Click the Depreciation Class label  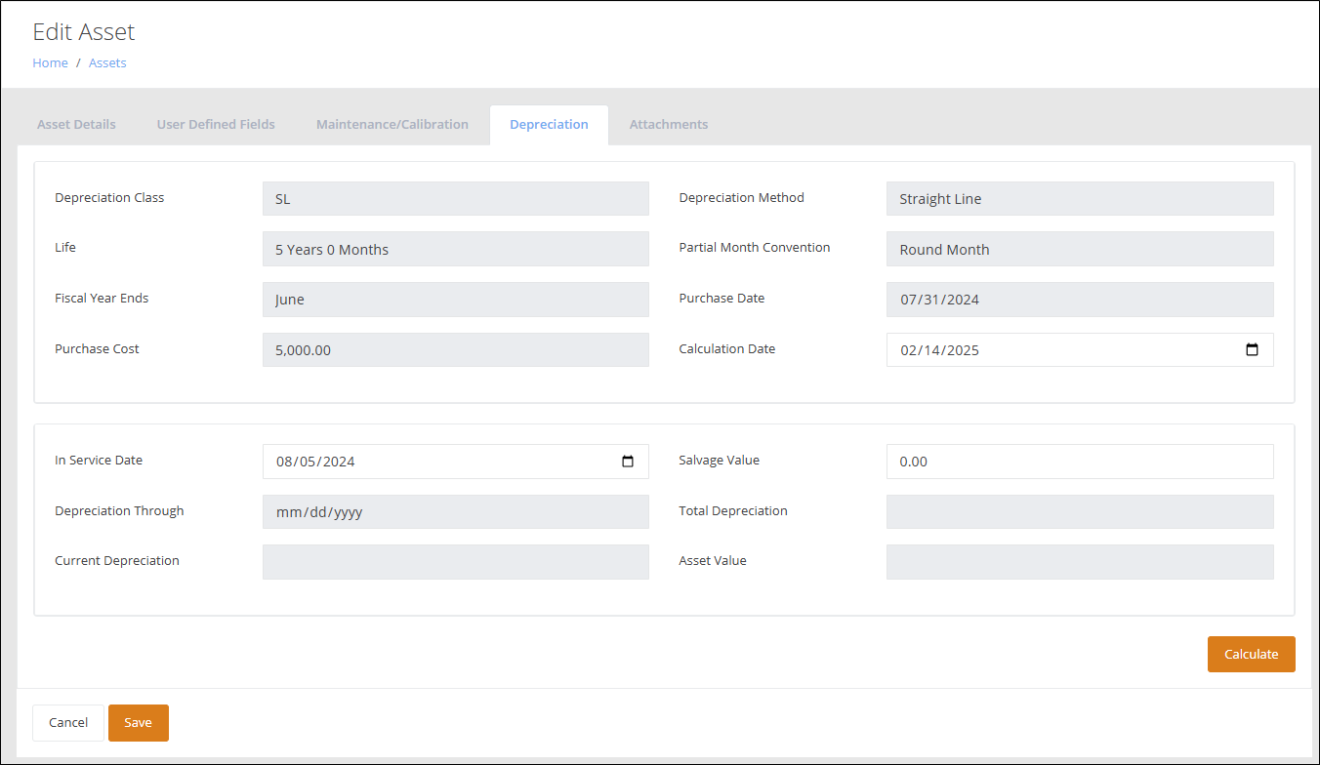coord(109,197)
